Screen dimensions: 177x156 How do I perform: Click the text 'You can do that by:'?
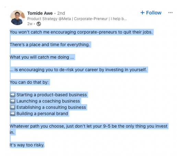pos(29,82)
